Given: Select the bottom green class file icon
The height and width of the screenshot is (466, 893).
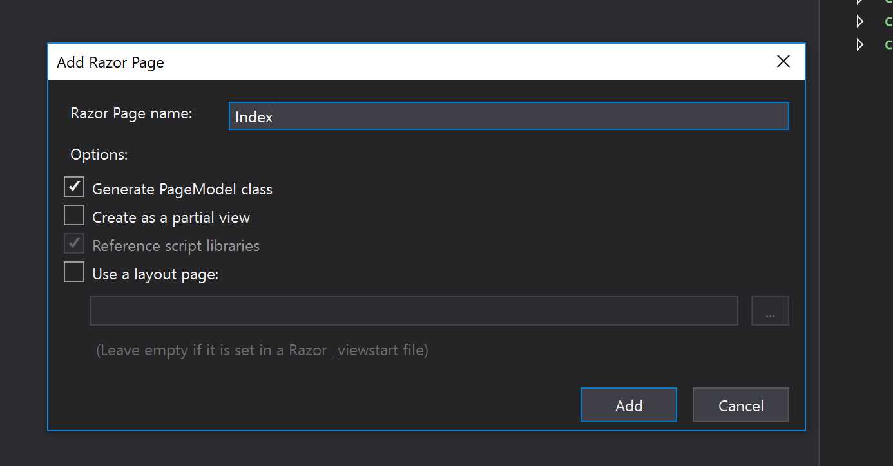Looking at the screenshot, I should (888, 44).
